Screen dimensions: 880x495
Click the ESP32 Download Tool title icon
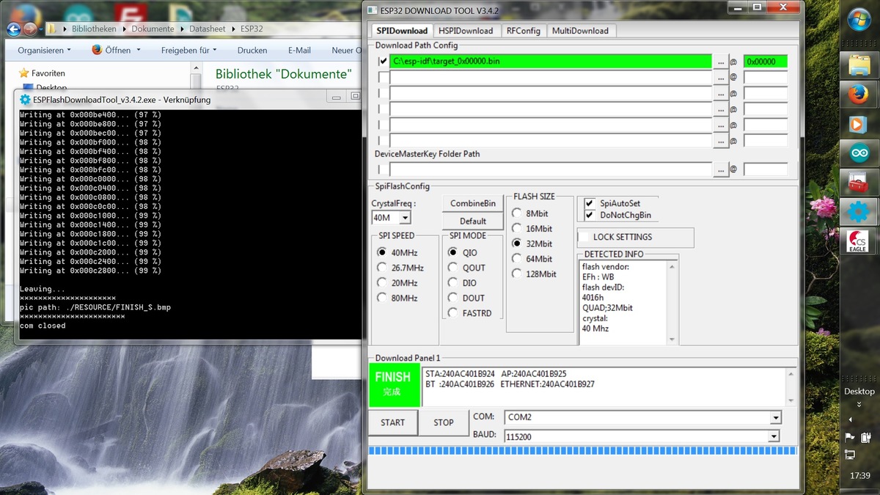coord(373,10)
